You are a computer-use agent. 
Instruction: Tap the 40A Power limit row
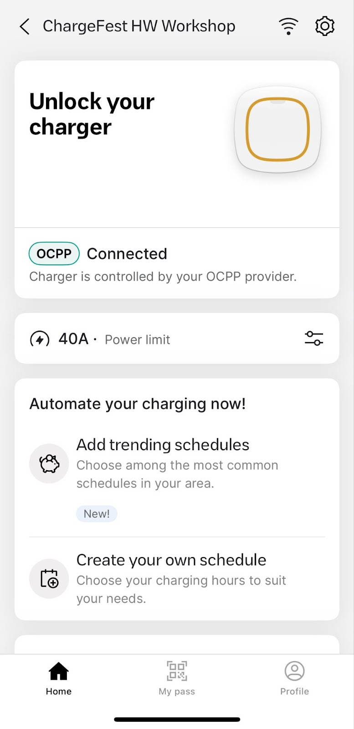coord(137,339)
